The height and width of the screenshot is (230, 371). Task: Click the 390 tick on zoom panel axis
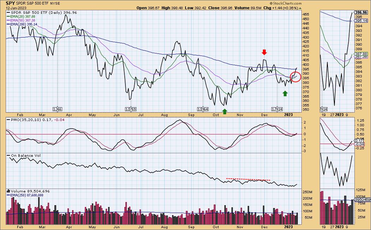pos(359,44)
